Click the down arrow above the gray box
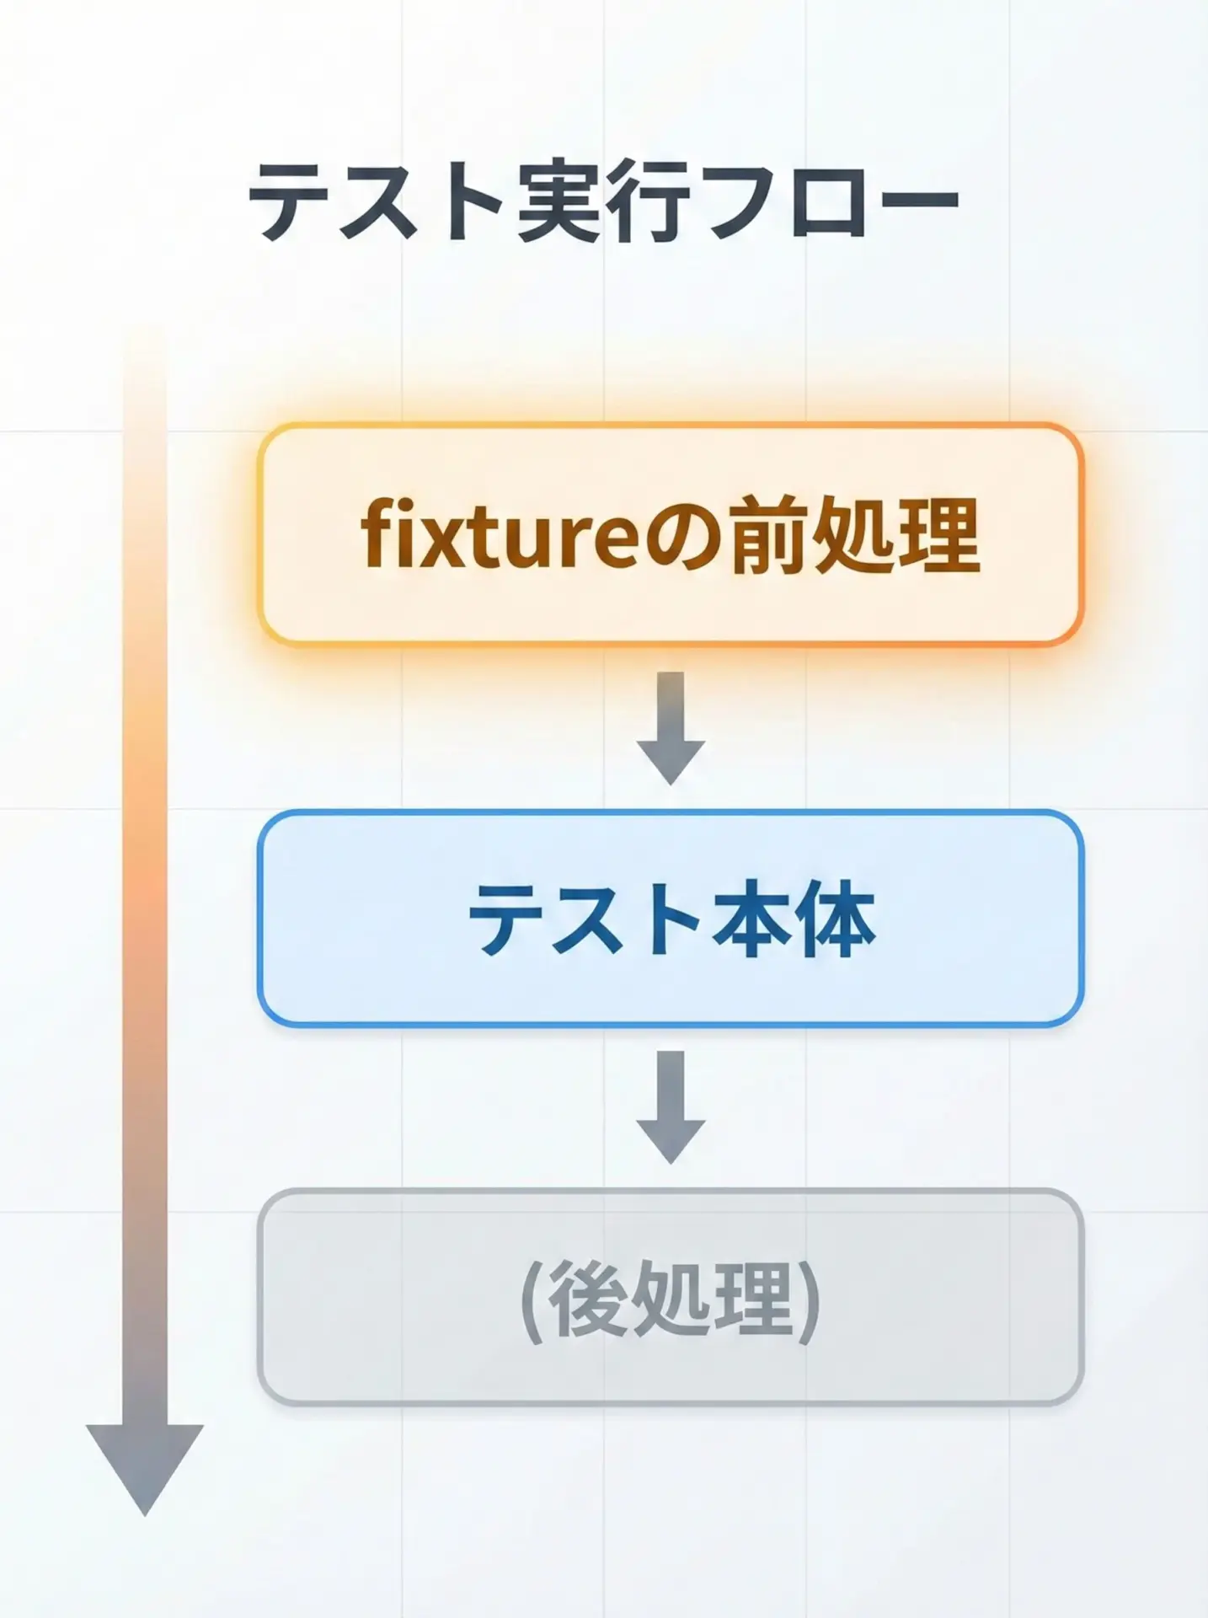Screen dimensions: 1208x1618 [671, 1106]
